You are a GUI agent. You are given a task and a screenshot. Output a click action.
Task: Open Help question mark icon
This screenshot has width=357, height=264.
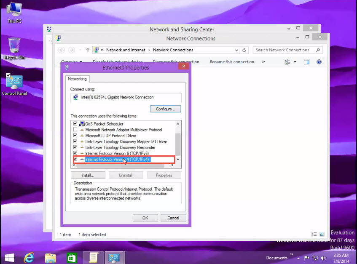[319, 62]
